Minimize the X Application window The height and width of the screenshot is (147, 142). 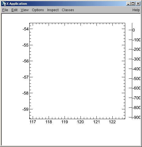coord(128,4)
